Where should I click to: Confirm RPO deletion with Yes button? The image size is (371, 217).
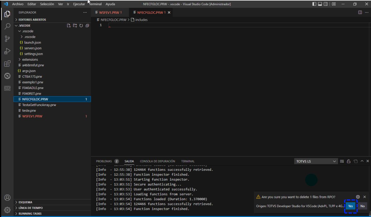[x=350, y=206]
